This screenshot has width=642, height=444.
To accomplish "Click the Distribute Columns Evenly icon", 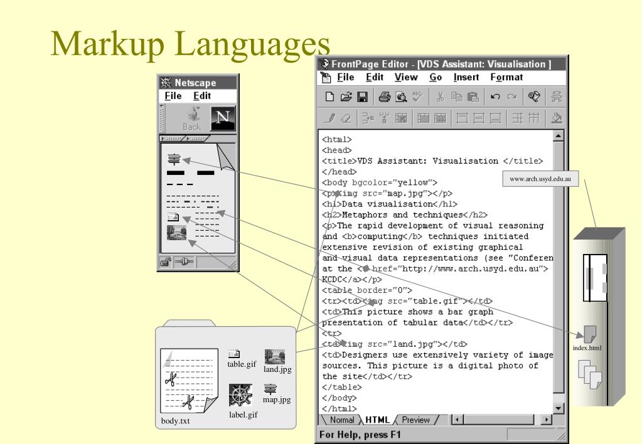I will point(534,119).
